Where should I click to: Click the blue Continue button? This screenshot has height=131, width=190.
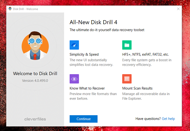coord(84,119)
